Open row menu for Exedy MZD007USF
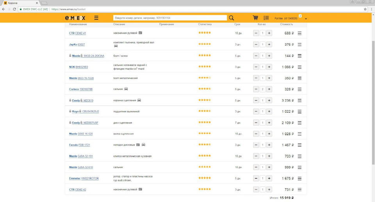This screenshot has width=375, height=202. click(300, 123)
